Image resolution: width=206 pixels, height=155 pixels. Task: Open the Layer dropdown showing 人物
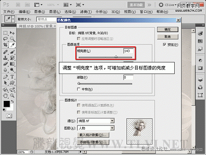96,128
